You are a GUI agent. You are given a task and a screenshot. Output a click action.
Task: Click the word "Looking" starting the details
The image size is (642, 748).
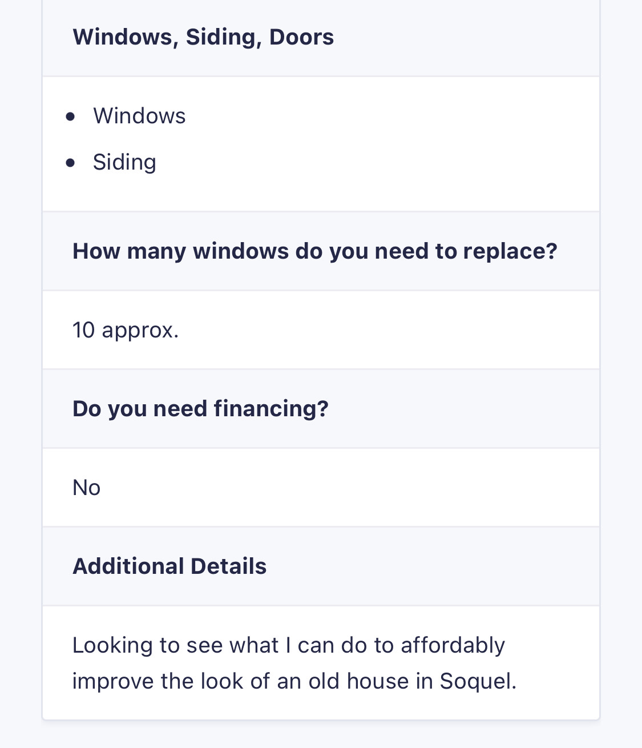click(x=113, y=646)
